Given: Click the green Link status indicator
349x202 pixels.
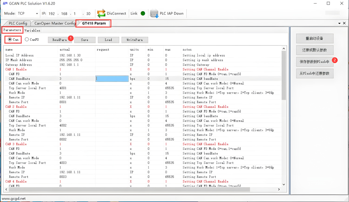Looking at the screenshot, I should coord(143,13).
